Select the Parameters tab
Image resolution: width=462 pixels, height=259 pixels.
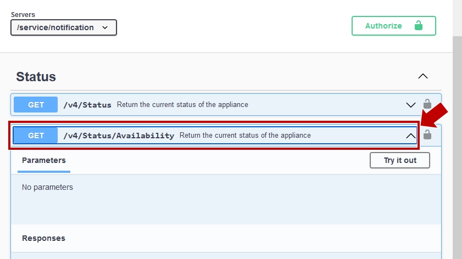pyautogui.click(x=44, y=160)
